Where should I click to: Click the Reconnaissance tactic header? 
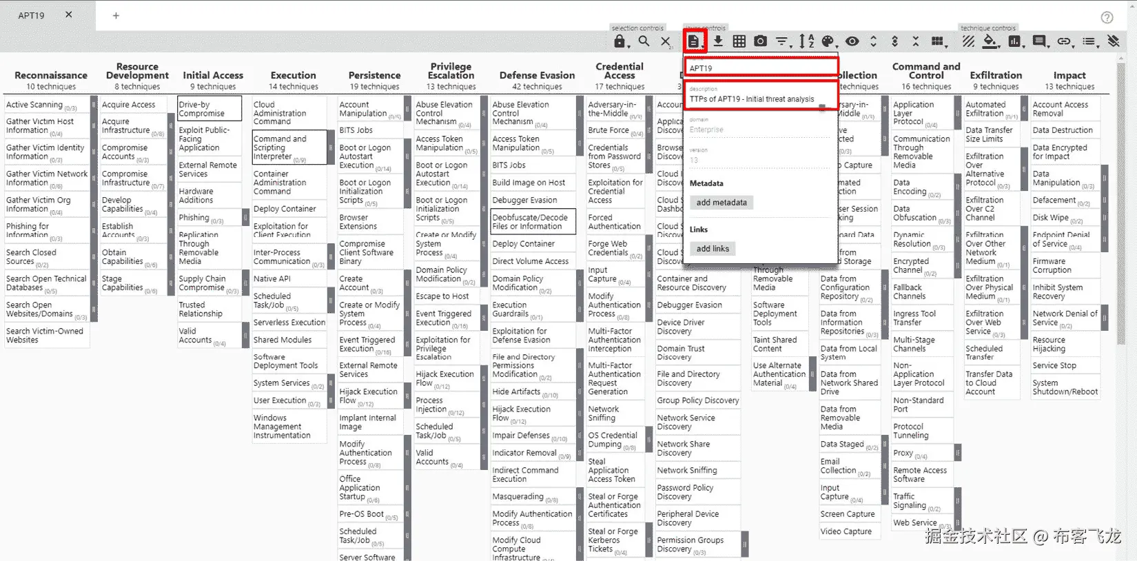[x=51, y=76]
